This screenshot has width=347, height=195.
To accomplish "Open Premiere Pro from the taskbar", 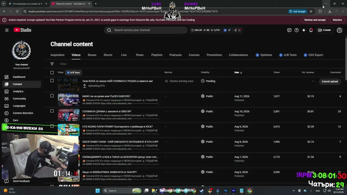I will click(x=234, y=191).
